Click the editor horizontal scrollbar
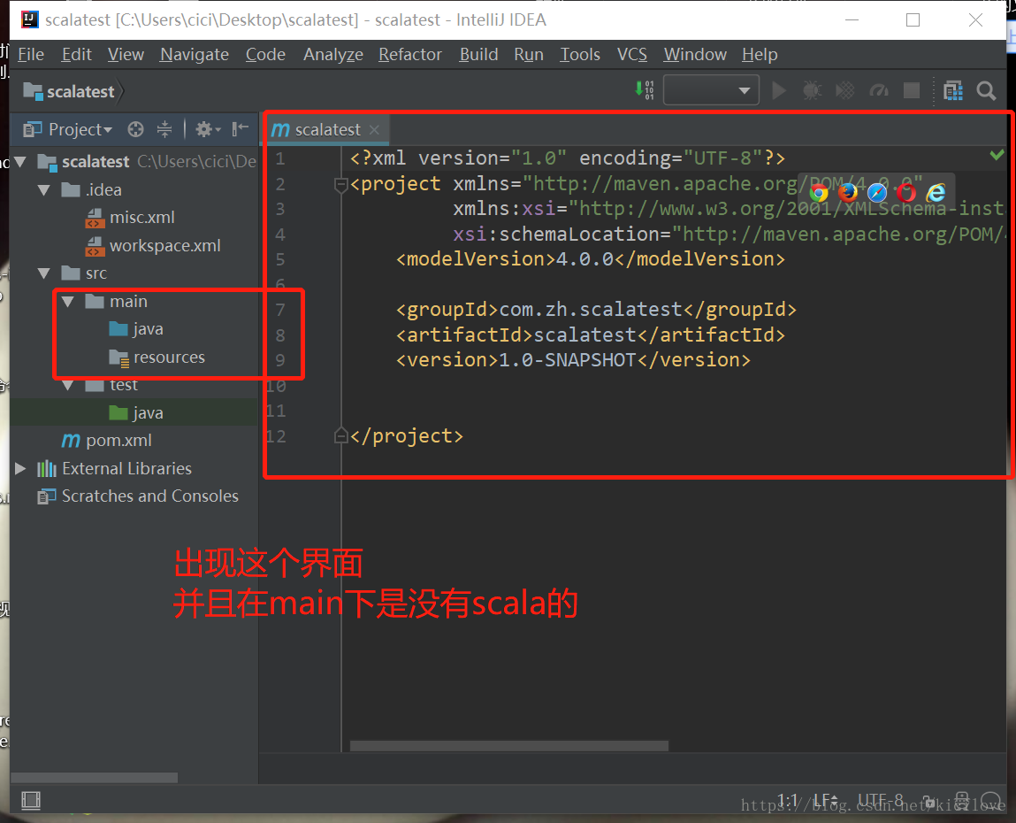1016x823 pixels. pyautogui.click(x=508, y=746)
